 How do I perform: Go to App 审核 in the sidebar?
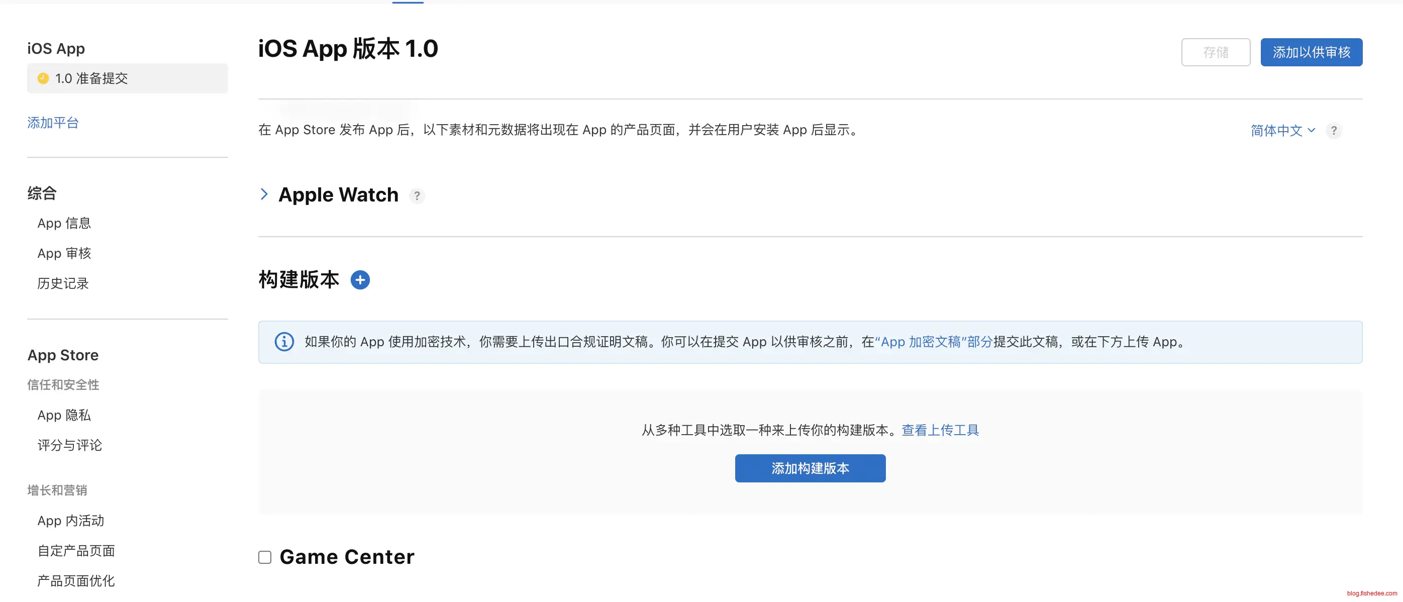(x=64, y=253)
